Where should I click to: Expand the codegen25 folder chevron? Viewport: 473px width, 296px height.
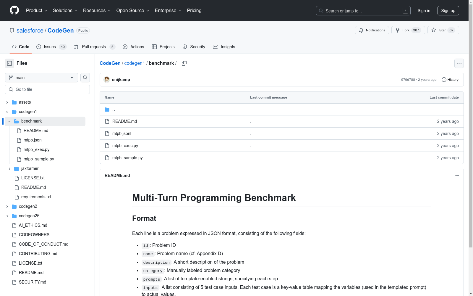point(7,216)
